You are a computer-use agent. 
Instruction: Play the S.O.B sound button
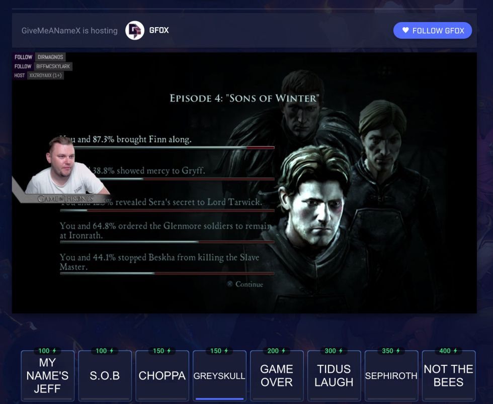pyautogui.click(x=105, y=376)
